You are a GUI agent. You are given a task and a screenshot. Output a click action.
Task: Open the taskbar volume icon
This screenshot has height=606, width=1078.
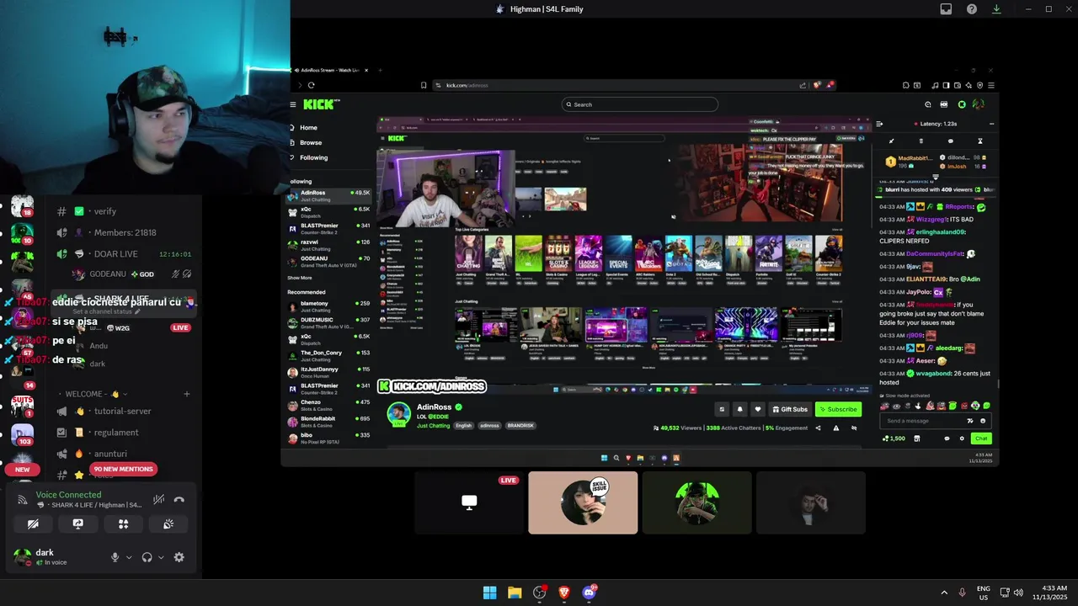[1017, 593]
